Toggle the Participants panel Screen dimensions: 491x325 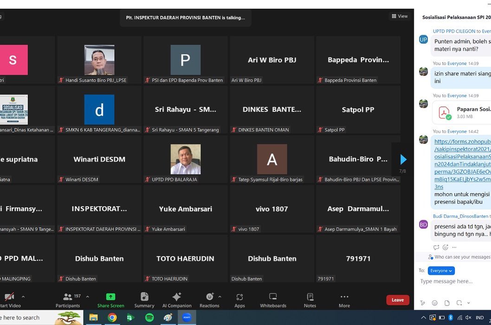(68, 300)
